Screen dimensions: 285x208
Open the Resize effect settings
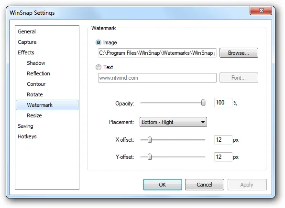34,115
